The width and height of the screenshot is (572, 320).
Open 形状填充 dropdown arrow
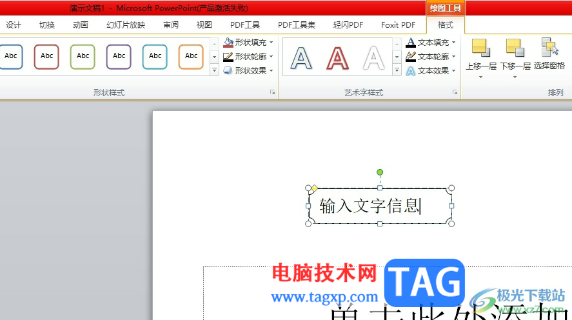(x=271, y=43)
